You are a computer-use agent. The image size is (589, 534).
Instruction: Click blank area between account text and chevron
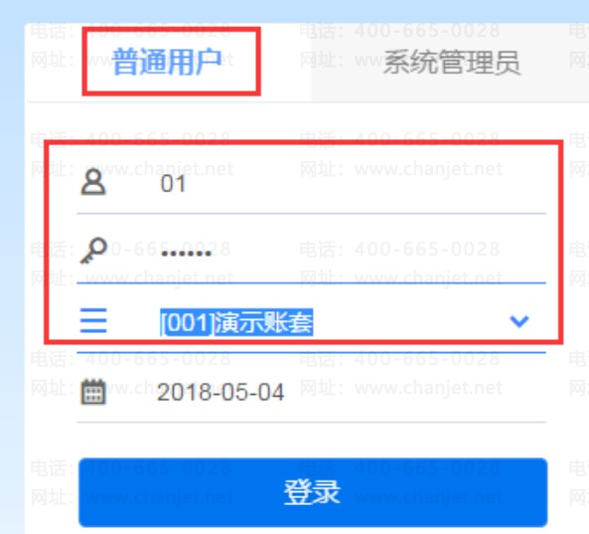(411, 322)
